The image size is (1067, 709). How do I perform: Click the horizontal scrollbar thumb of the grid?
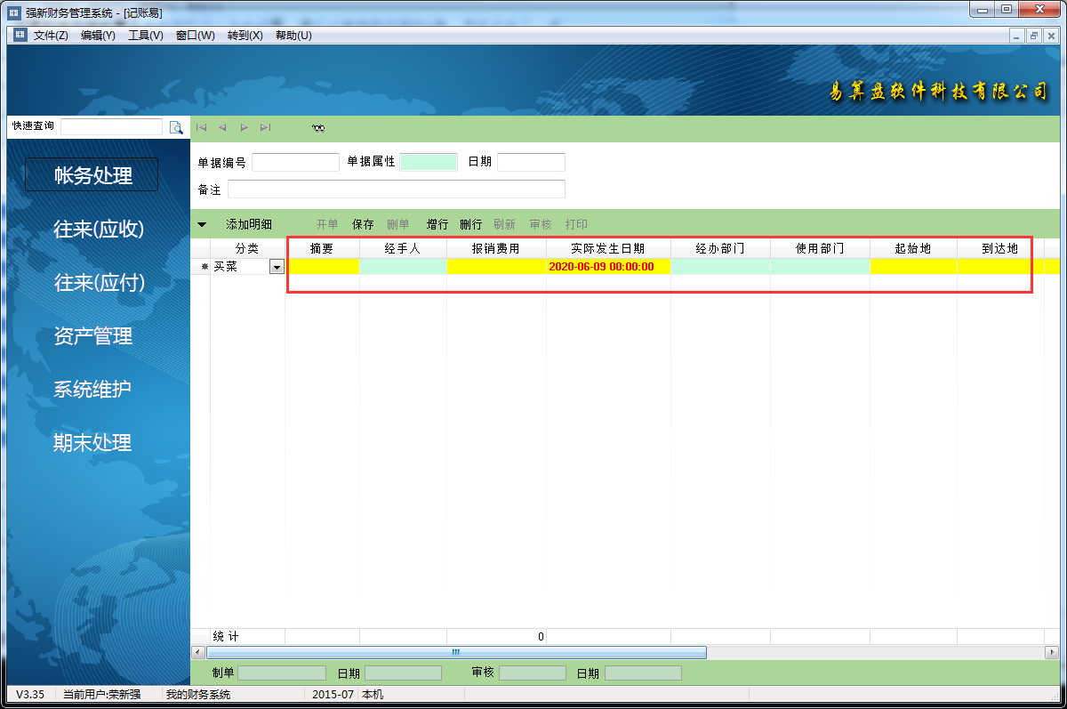coord(456,652)
